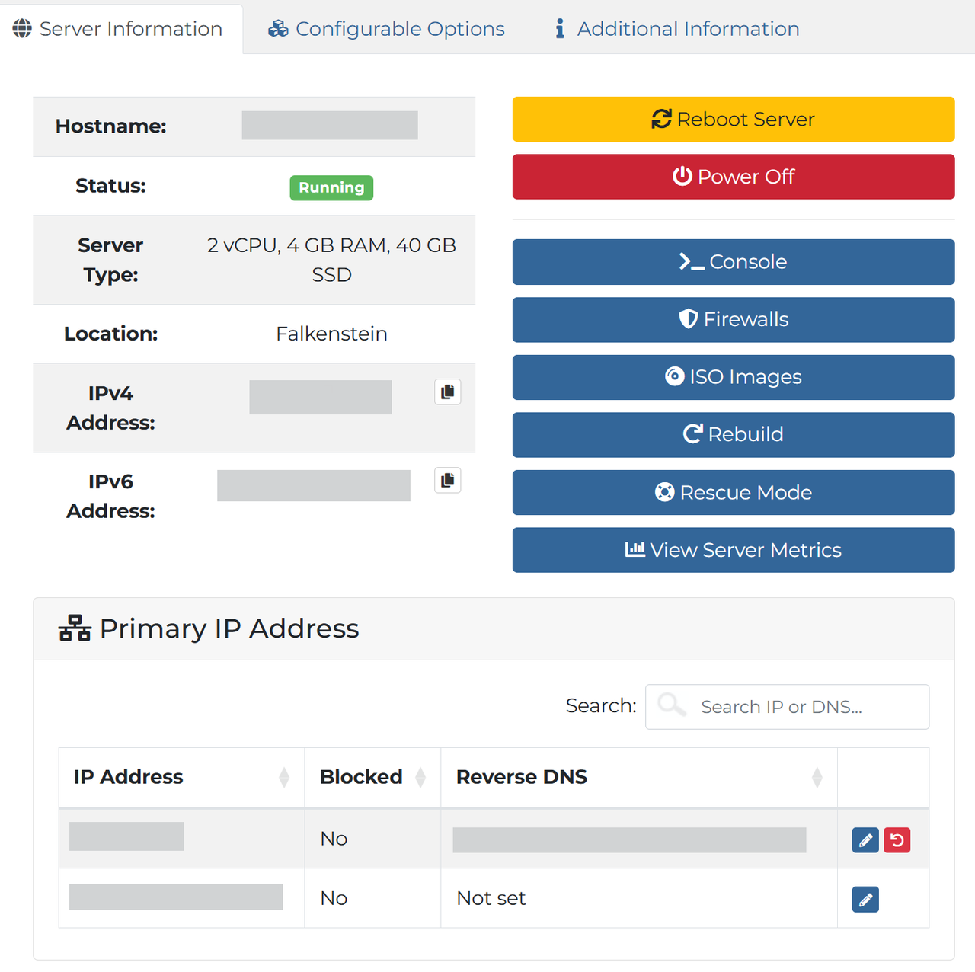
Task: Open the Firewalls page
Action: pyautogui.click(x=733, y=320)
